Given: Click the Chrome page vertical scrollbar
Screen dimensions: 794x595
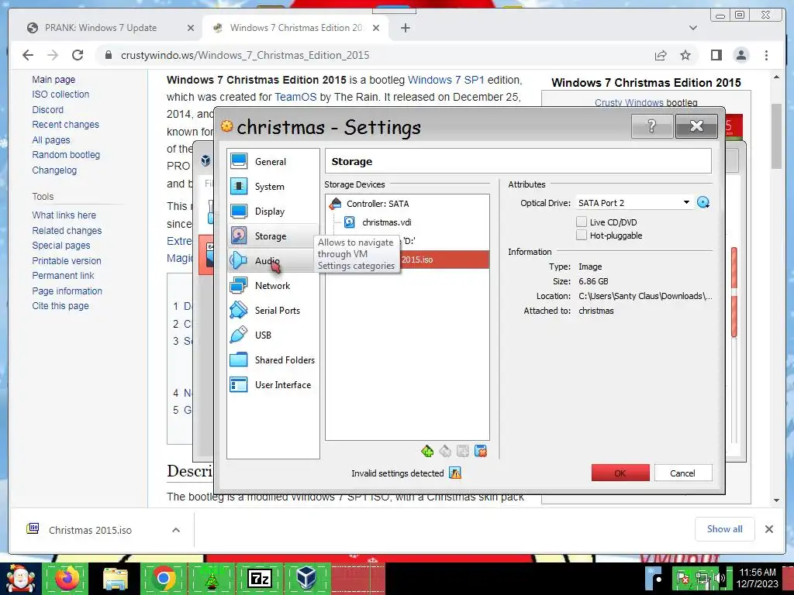Looking at the screenshot, I should coord(776,136).
